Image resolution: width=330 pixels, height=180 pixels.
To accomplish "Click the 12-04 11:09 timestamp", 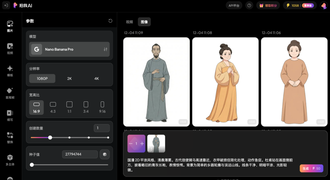I will [133, 33].
